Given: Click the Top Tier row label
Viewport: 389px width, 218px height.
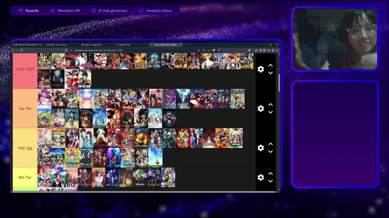Looking at the screenshot, I should (x=25, y=108).
